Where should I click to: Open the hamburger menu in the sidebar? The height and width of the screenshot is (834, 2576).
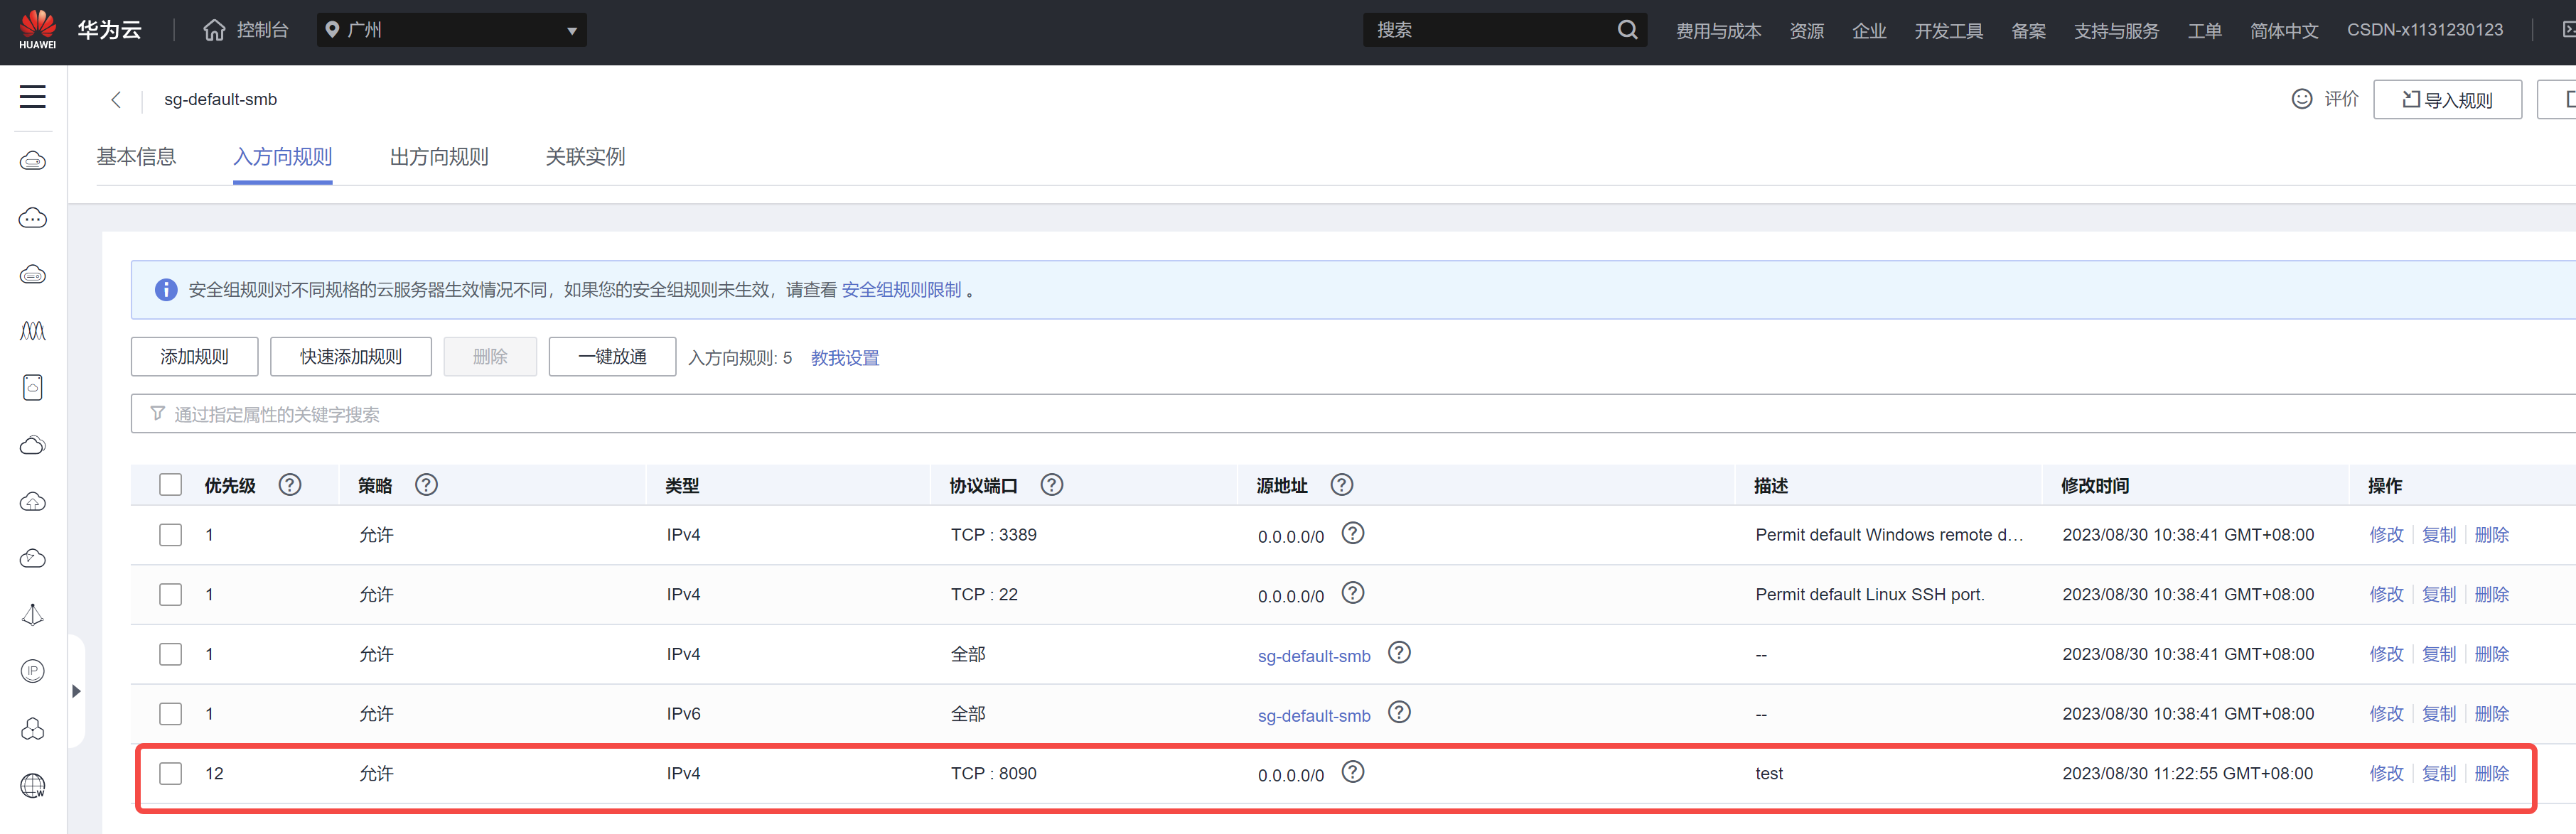pos(33,96)
